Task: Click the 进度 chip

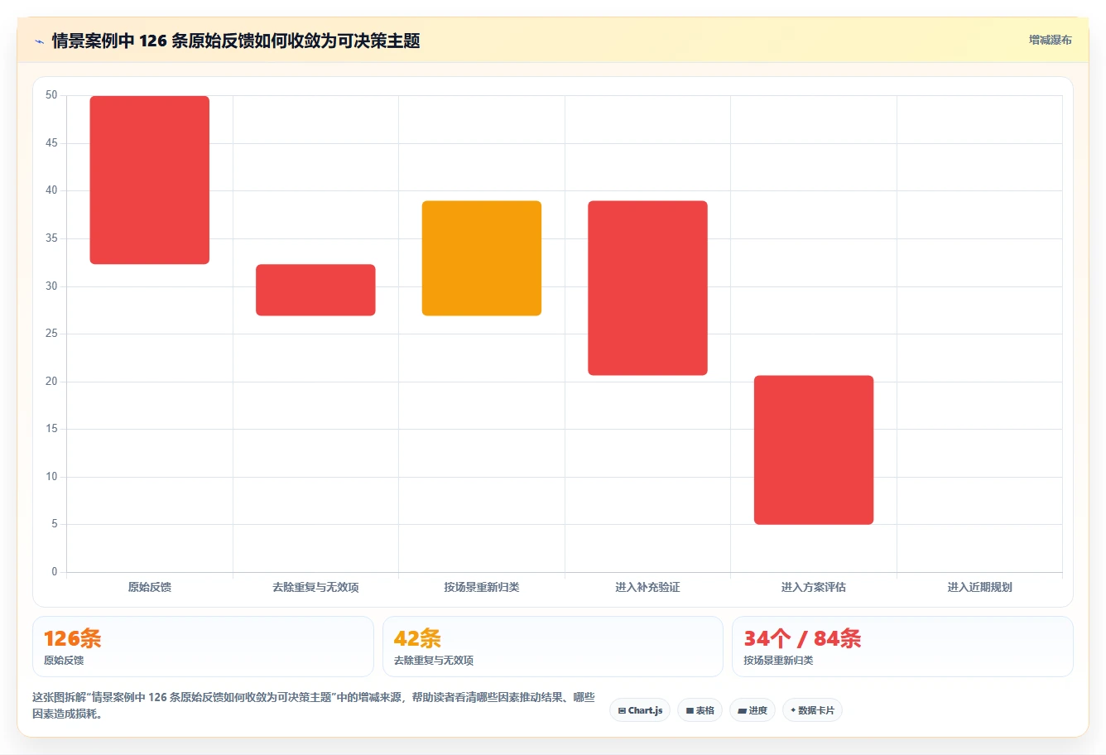Action: 753,710
